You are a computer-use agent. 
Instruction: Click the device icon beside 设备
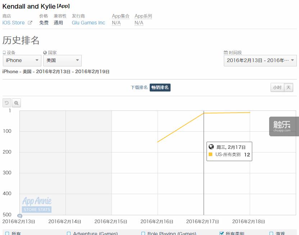point(4,52)
